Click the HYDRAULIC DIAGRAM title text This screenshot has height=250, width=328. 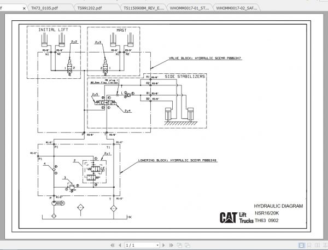tap(278, 206)
